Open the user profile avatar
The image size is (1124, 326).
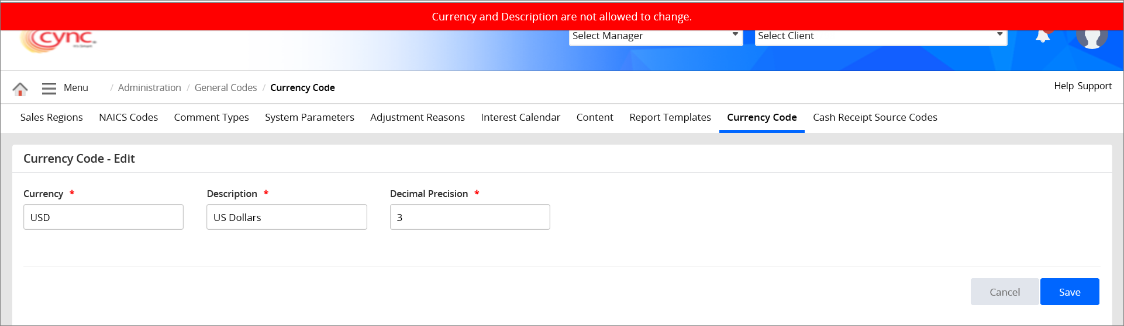coord(1092,37)
